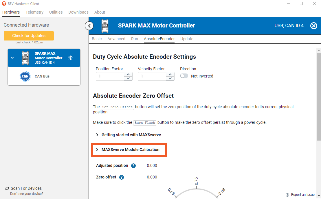Click the REV Hardware Client logo icon

[4, 4]
